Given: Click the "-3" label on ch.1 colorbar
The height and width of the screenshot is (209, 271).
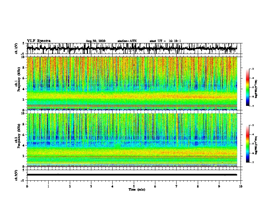Looking at the screenshot, I should click(x=252, y=69).
